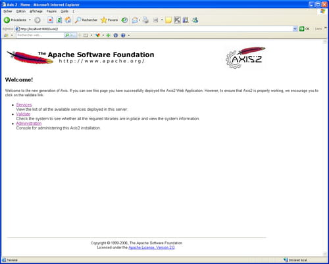
Task: Click the Apache Software Foundation banner logo
Action: point(80,57)
